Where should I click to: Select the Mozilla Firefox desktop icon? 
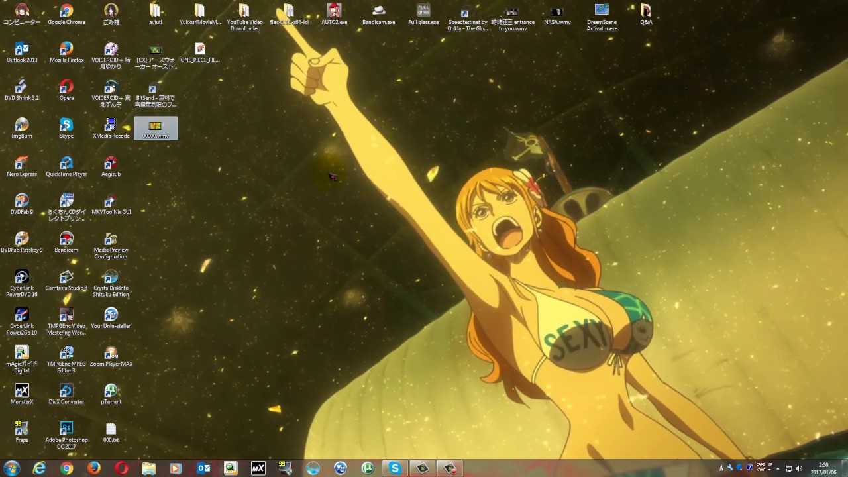(x=66, y=52)
